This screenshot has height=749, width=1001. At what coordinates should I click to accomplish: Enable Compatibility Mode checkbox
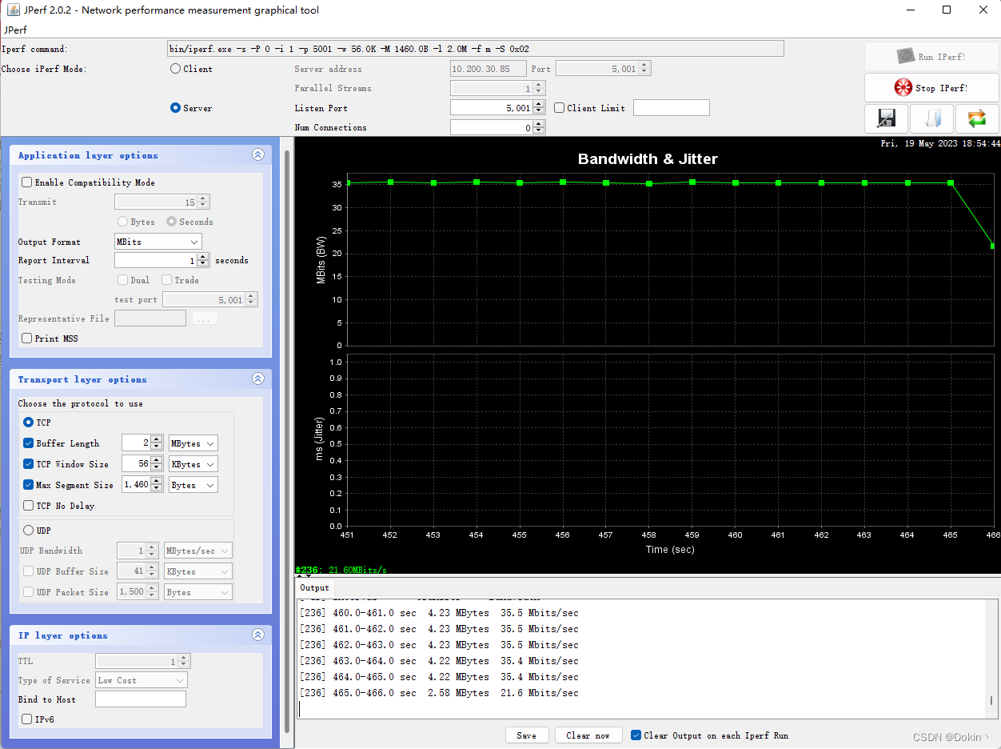point(27,182)
